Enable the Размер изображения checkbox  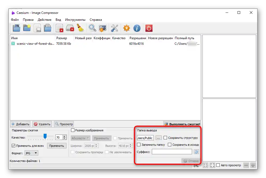pyautogui.click(x=73, y=130)
